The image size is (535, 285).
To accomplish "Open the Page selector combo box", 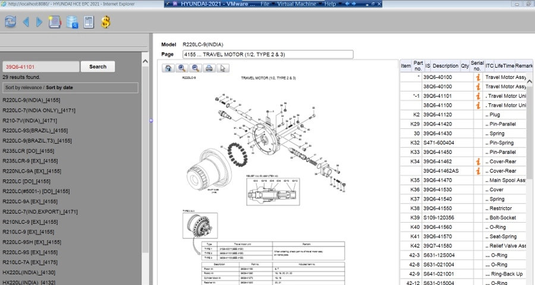I will coord(268,55).
